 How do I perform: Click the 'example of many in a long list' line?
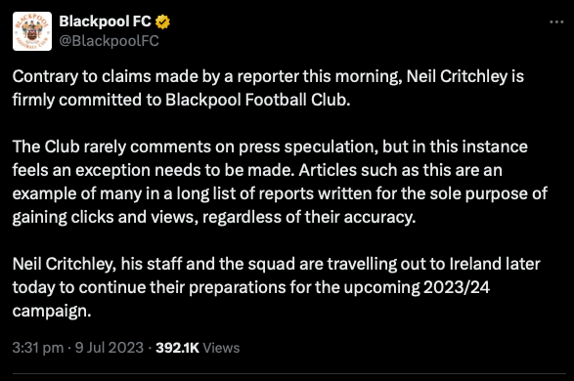click(x=280, y=193)
